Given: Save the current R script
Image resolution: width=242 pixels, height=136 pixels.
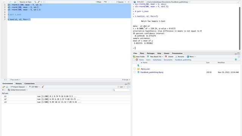Looking at the screenshot, I should click(15, 2).
